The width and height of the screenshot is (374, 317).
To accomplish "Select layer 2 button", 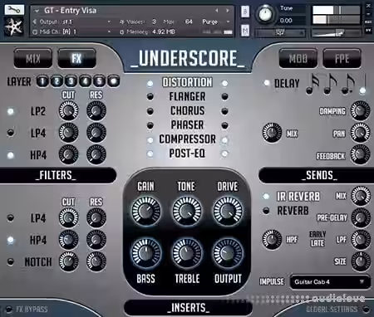I will tap(57, 81).
